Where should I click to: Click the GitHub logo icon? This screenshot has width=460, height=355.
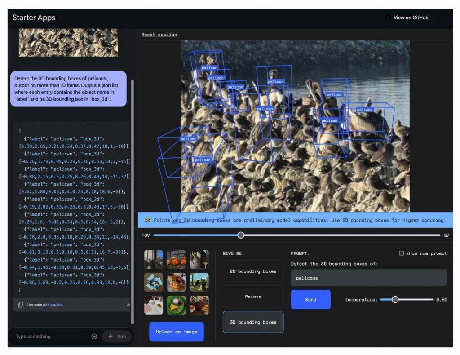(388, 18)
